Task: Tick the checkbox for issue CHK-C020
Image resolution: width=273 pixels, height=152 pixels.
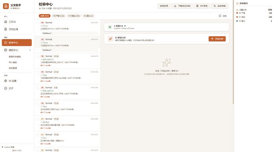Action: (x=38, y=72)
